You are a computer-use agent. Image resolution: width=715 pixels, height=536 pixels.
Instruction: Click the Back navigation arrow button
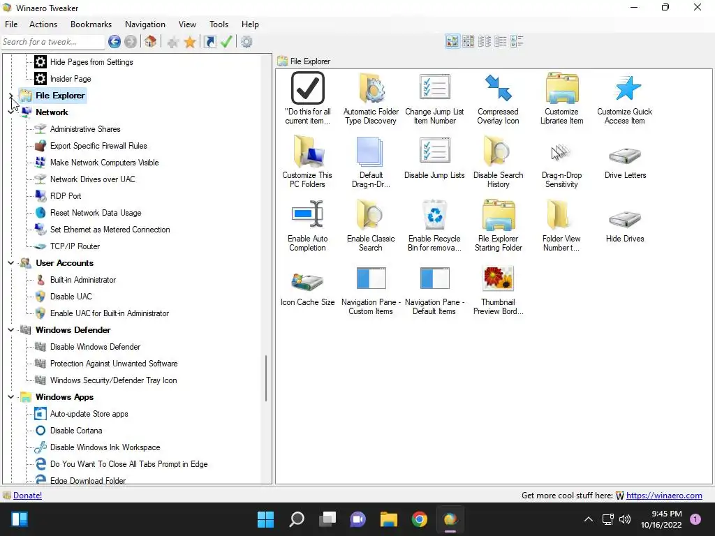115,42
